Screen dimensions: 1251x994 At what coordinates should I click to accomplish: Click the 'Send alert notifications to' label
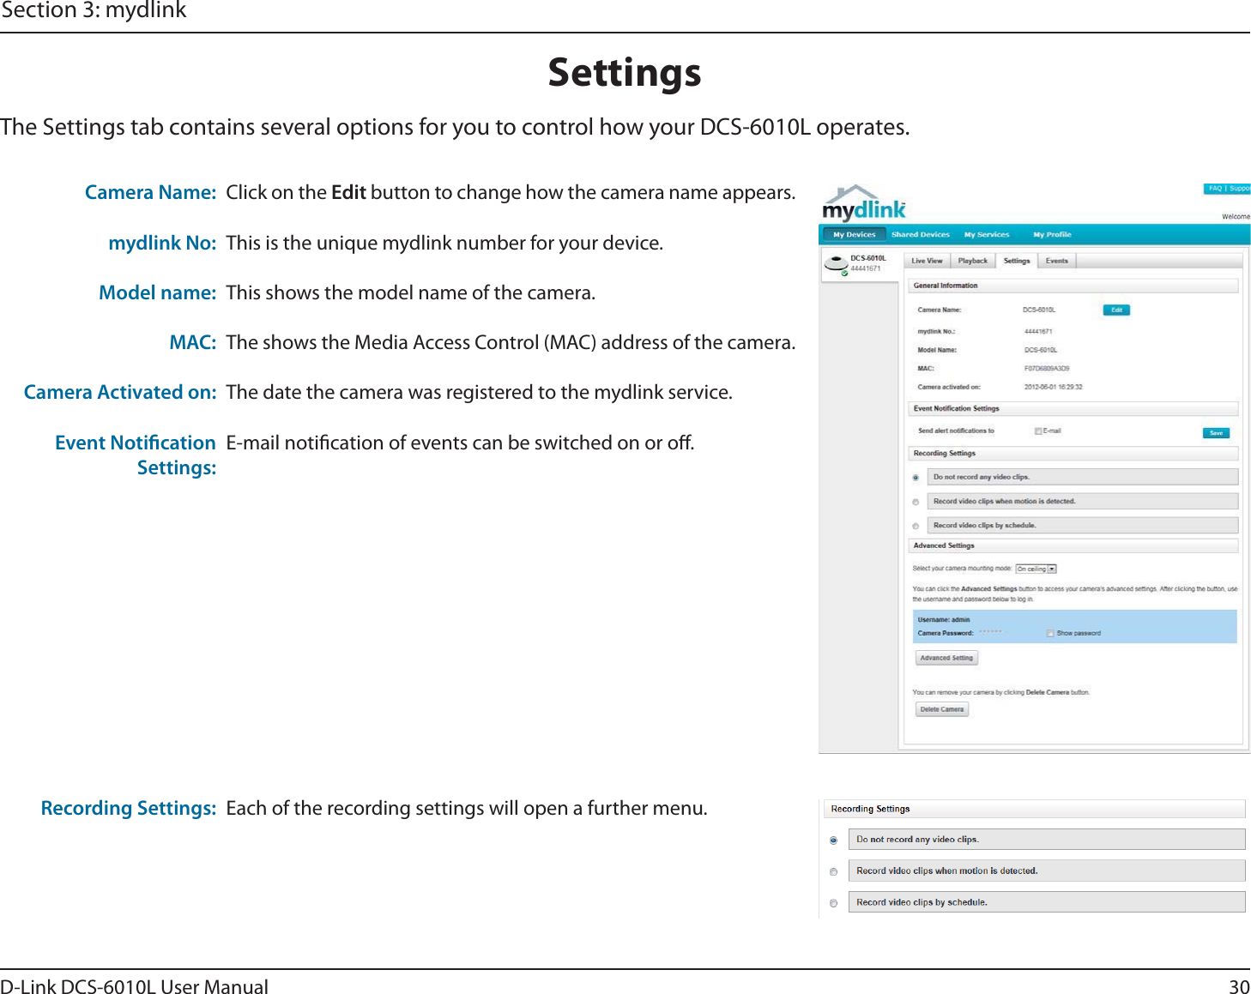(956, 431)
